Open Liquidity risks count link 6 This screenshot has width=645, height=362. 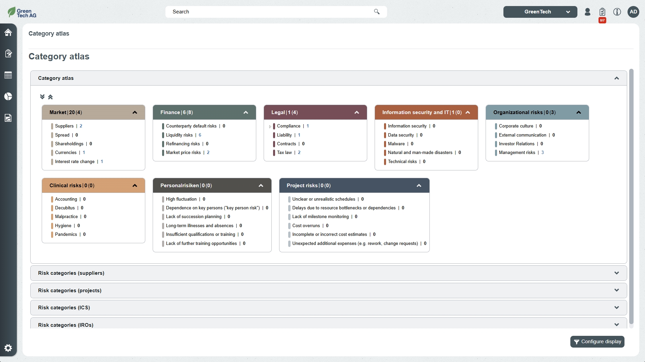click(200, 135)
